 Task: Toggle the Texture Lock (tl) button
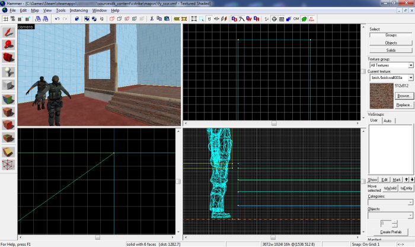[209, 19]
